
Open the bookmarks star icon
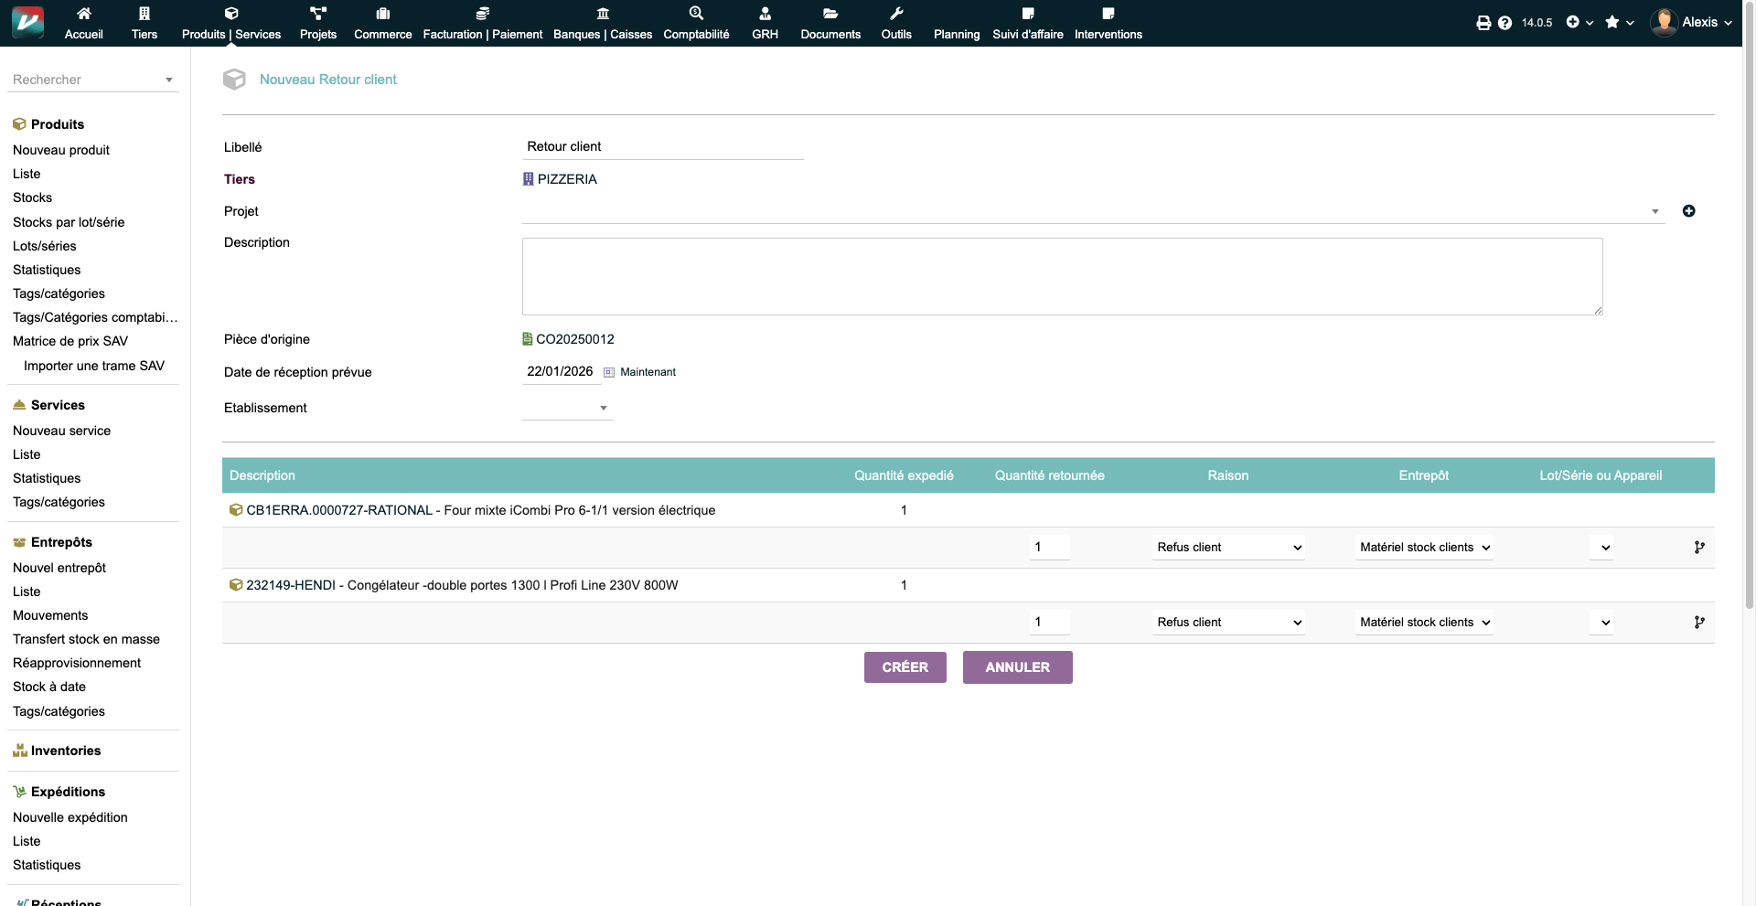(x=1612, y=22)
